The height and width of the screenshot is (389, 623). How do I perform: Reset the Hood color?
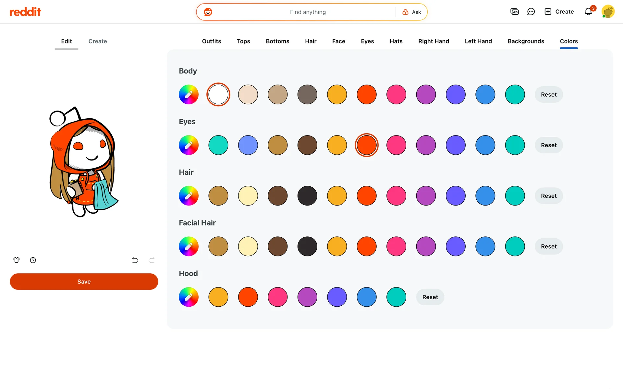pos(430,297)
